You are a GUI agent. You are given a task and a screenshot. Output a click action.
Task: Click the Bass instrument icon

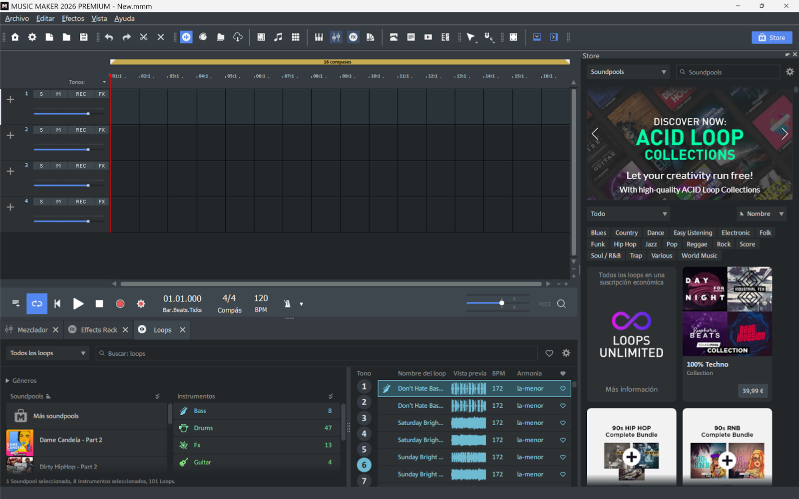click(x=184, y=411)
